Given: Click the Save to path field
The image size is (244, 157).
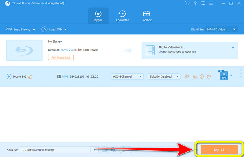Looking at the screenshot, I should tap(56, 150).
